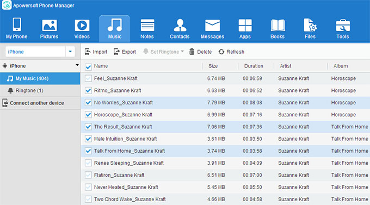Select the song name Flatiron_Suzanne Kraft
Viewport: 370px width, 205px height.
(119, 175)
